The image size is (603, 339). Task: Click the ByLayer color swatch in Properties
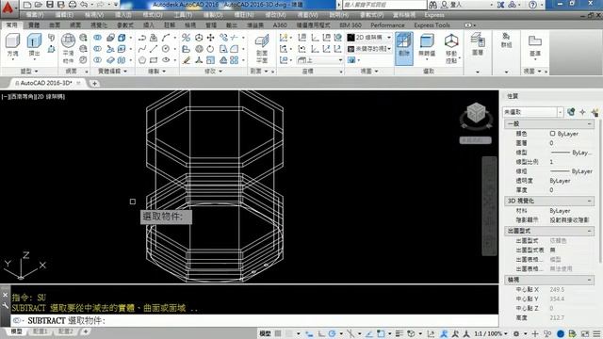pos(552,134)
